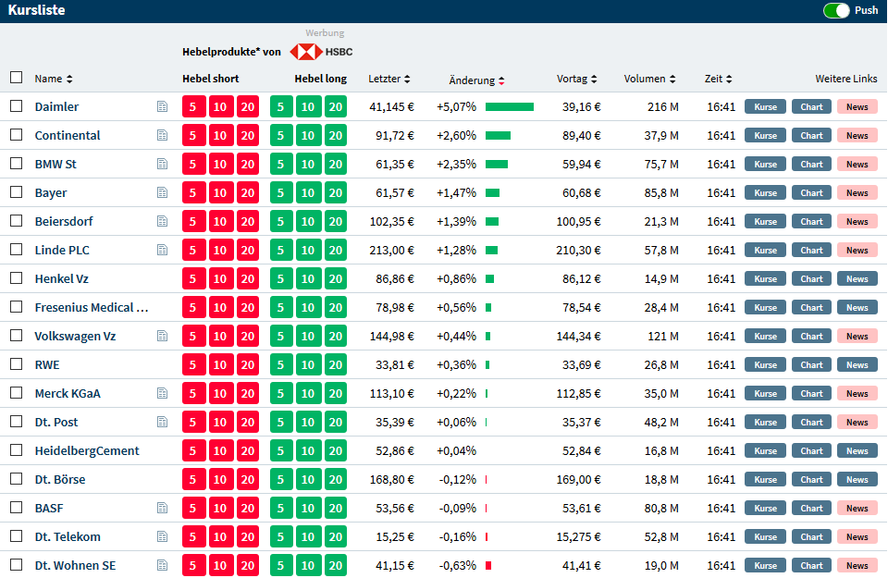This screenshot has height=578, width=888.
Task: Open the Daimler stock link
Action: [56, 106]
